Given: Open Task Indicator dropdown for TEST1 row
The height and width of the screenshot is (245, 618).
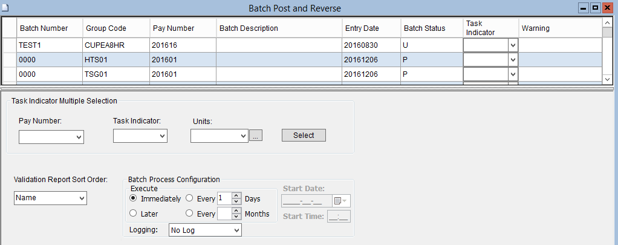Looking at the screenshot, I should [x=513, y=45].
